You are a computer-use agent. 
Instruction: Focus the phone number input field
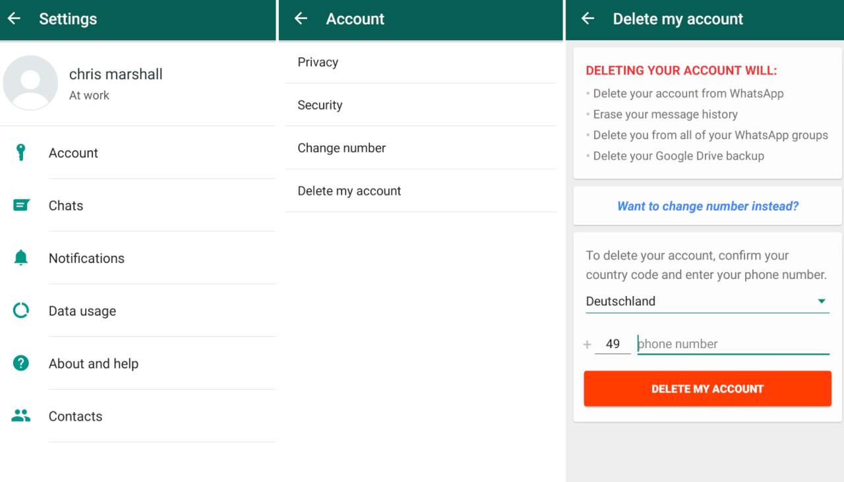733,344
